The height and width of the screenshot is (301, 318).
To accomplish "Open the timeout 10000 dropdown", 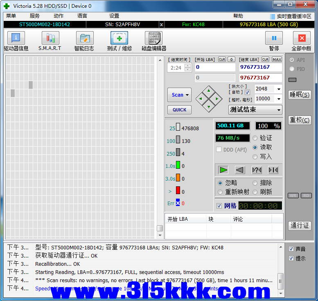I will [279, 99].
